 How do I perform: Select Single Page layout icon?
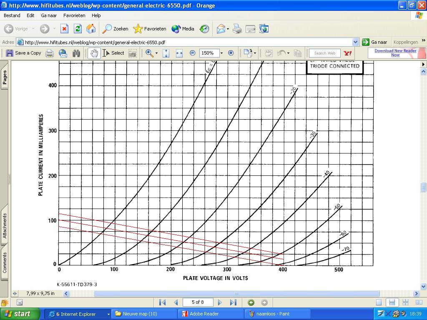point(379,302)
